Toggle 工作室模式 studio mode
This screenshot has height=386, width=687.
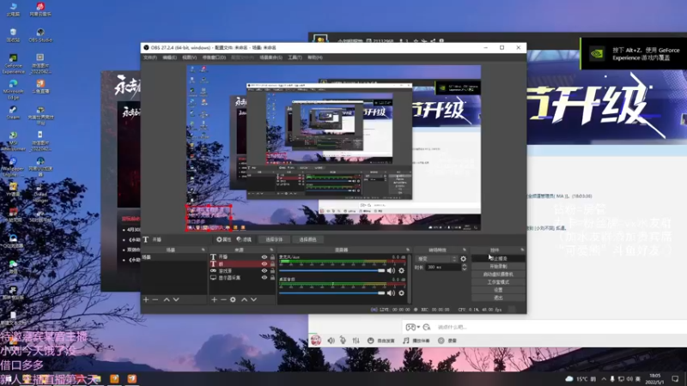498,282
